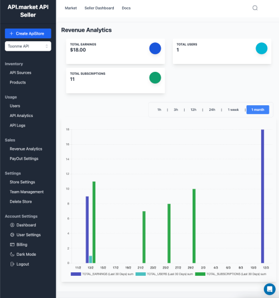Select the 24h time range

[x=212, y=110]
